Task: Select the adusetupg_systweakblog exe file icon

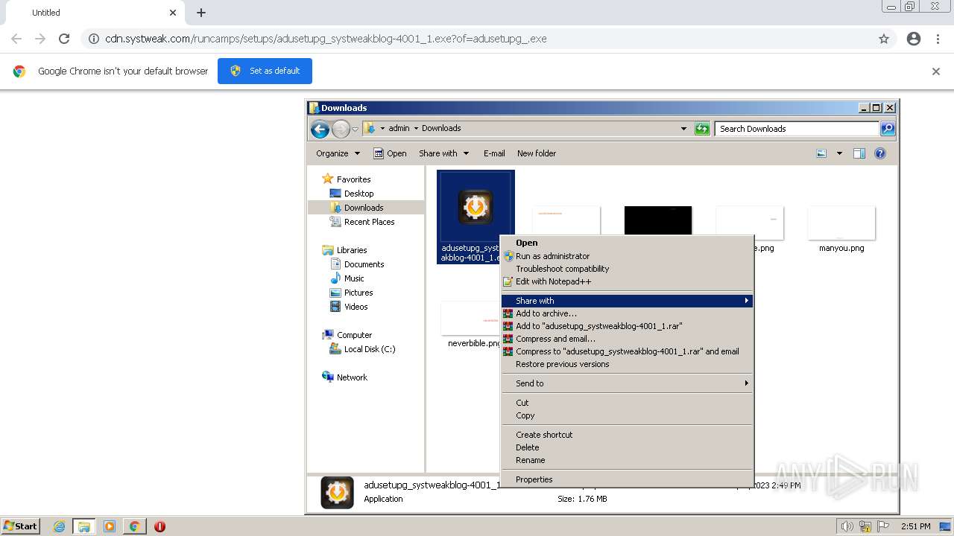Action: [476, 206]
